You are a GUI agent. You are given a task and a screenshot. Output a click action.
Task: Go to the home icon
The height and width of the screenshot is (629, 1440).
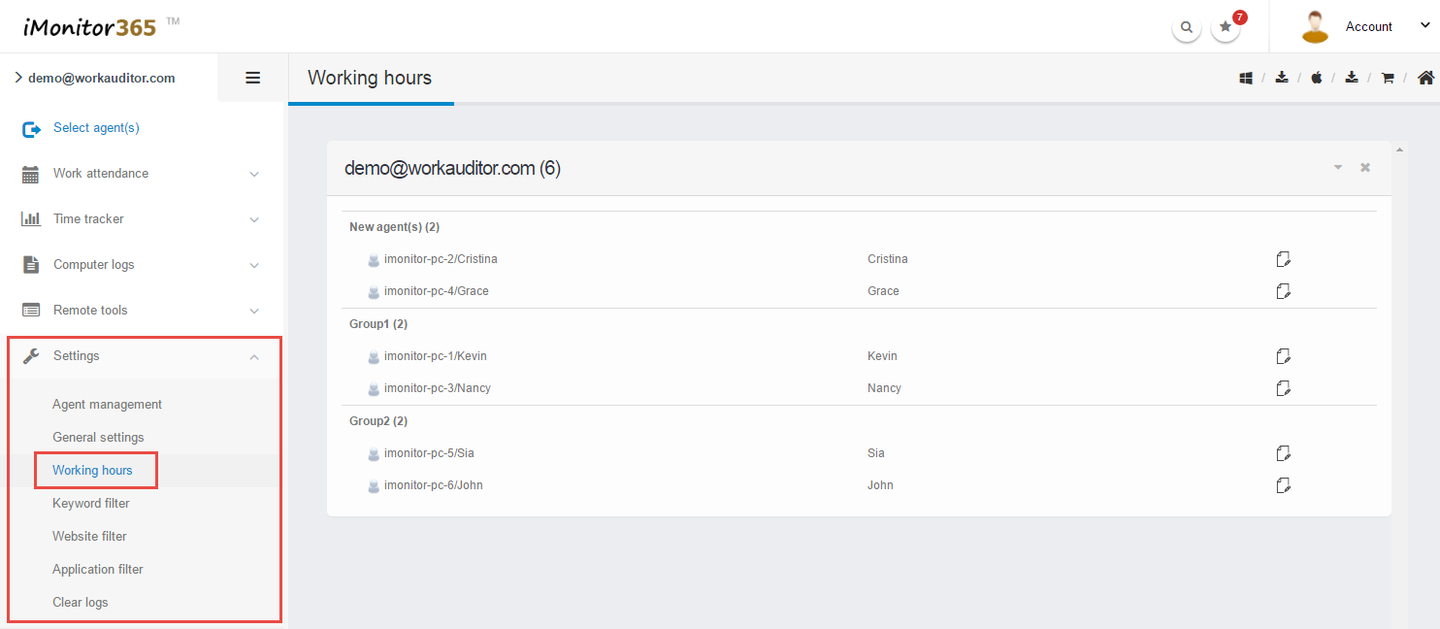click(x=1425, y=78)
